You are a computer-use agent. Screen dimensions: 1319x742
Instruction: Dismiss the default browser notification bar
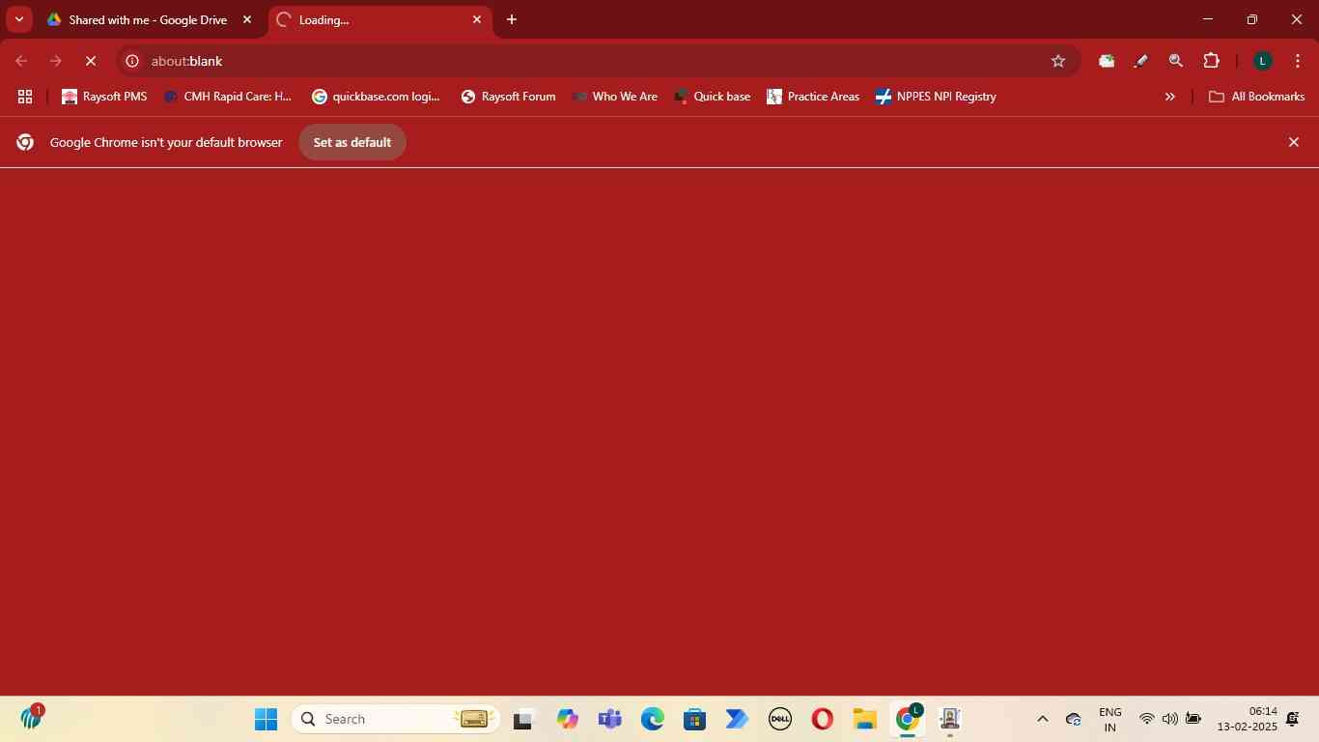coord(1293,142)
